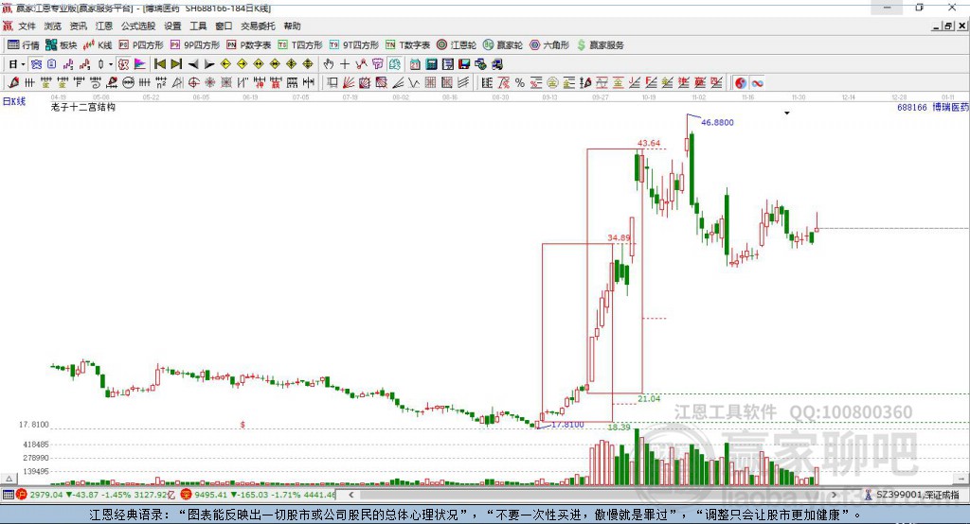Open the 板块 sector view
The height and width of the screenshot is (524, 970).
tap(61, 45)
